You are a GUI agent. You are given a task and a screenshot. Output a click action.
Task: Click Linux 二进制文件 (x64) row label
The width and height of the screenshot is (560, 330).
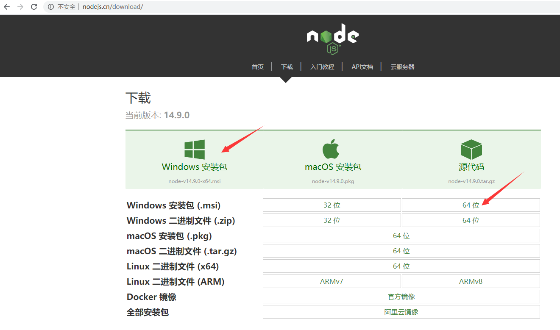(173, 266)
